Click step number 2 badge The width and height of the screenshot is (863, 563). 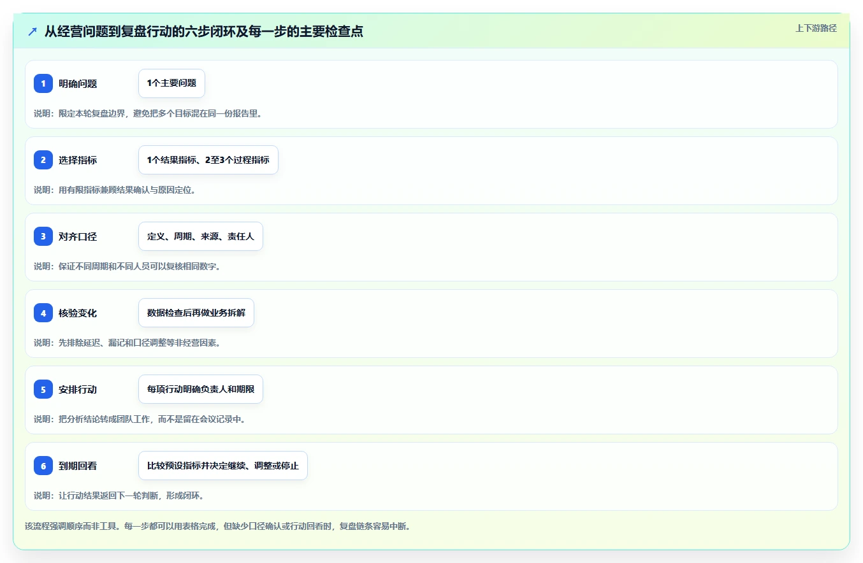[43, 160]
